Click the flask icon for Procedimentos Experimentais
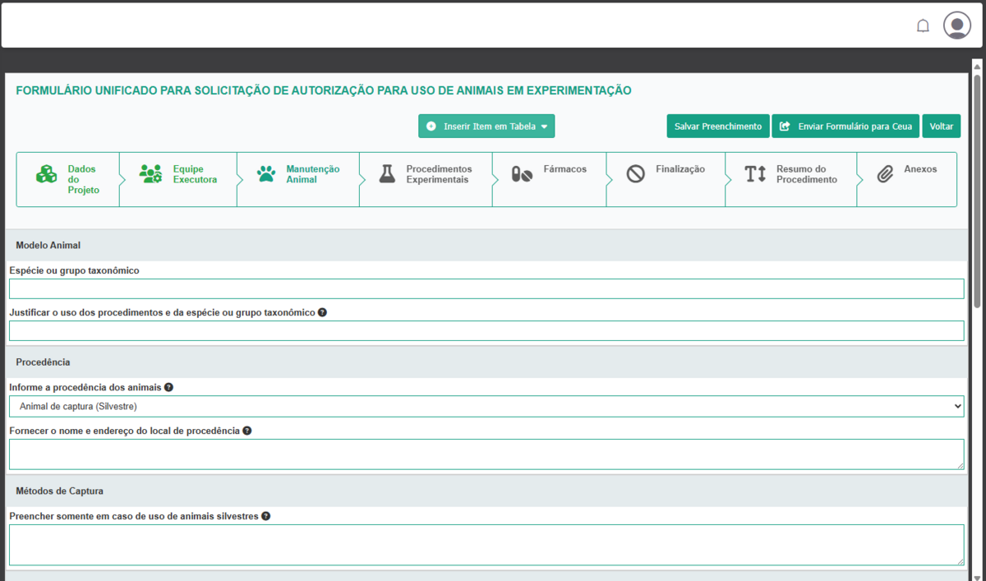The image size is (986, 581). click(x=387, y=173)
